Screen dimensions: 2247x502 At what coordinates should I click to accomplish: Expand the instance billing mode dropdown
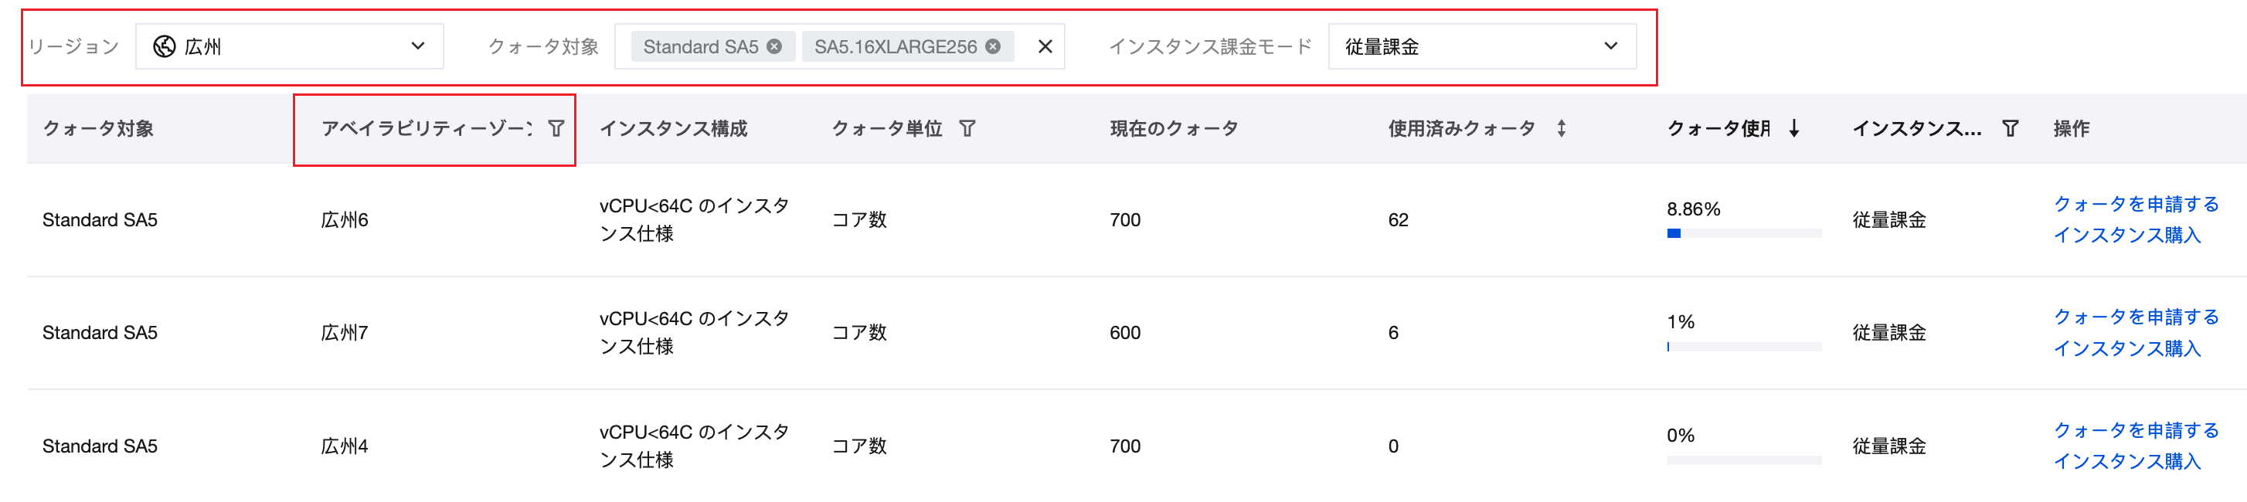point(1481,47)
